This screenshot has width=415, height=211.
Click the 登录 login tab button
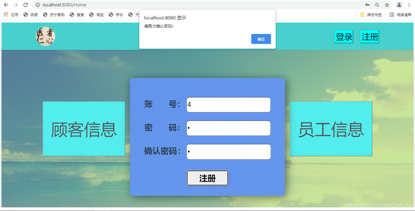[343, 36]
